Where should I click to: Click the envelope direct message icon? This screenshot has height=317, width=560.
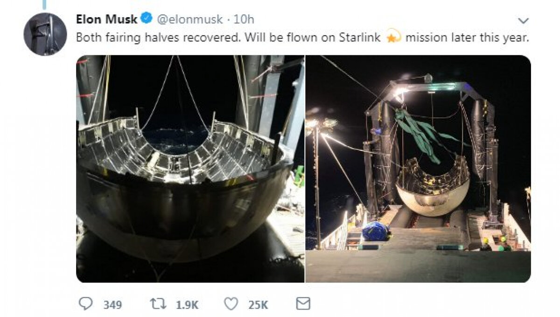(x=303, y=304)
